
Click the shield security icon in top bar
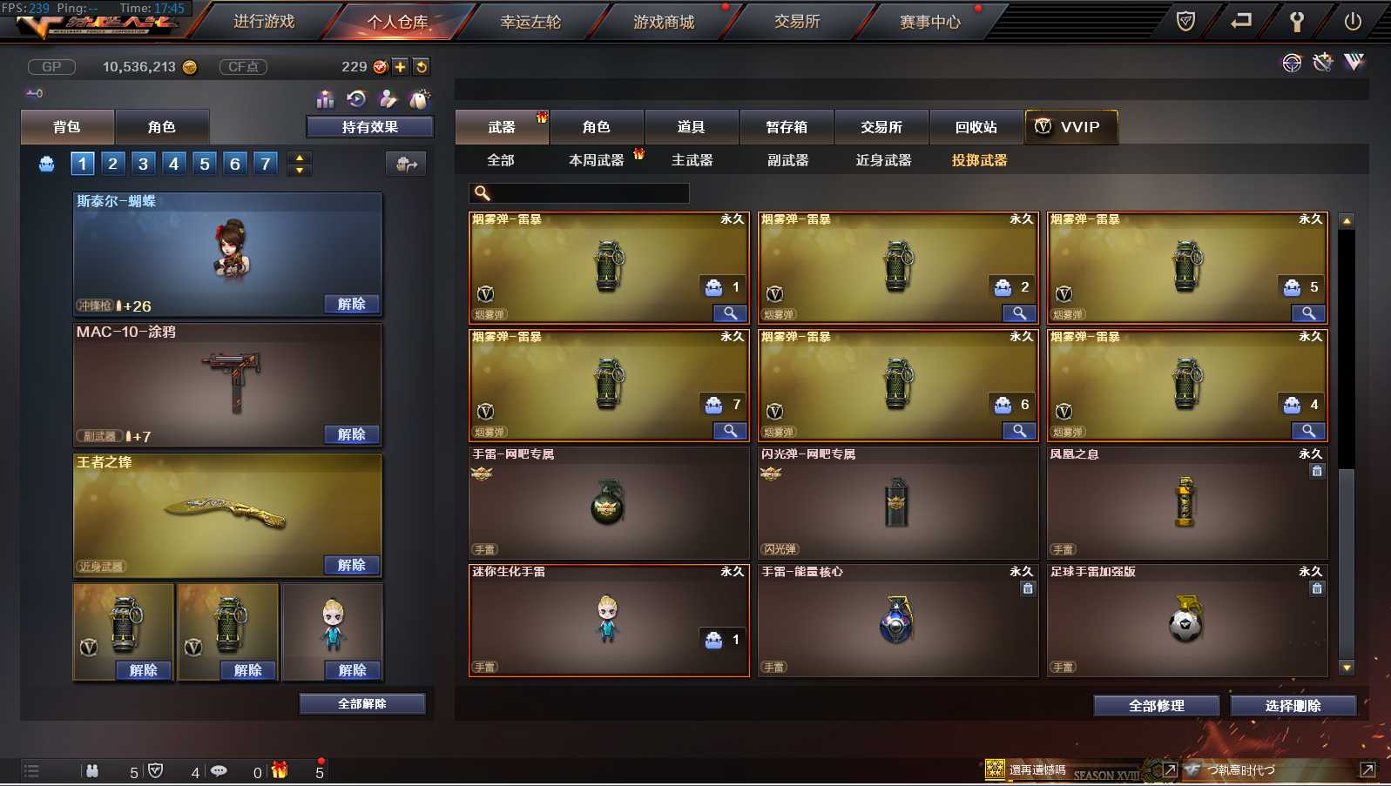coord(1185,21)
